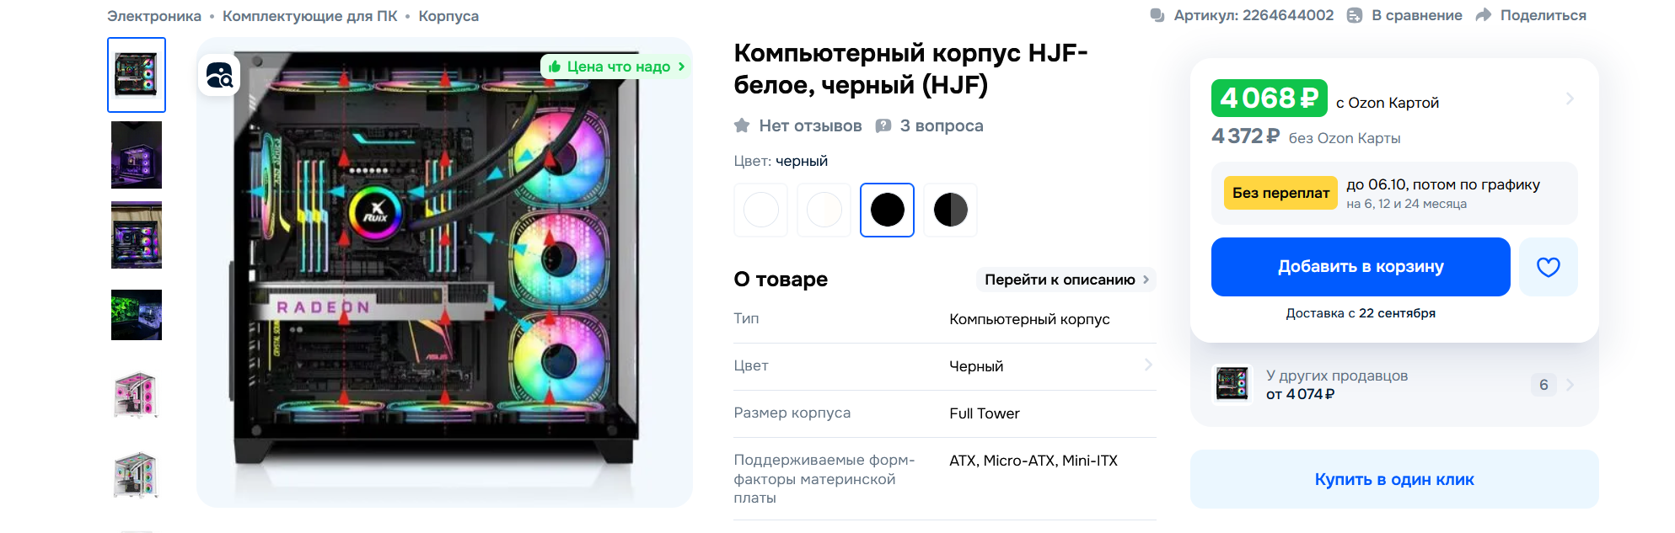Click 'Перейти к описанию' link

tap(1066, 280)
